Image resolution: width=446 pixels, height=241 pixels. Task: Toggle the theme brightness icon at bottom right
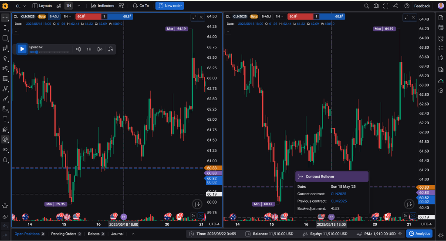(x=441, y=235)
